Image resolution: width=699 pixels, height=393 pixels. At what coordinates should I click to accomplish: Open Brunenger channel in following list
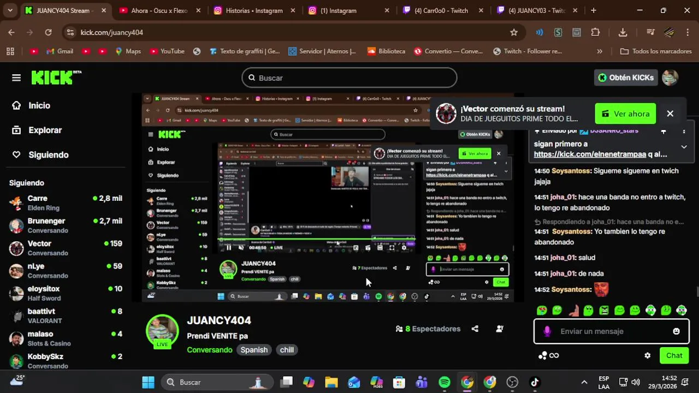[66, 225]
